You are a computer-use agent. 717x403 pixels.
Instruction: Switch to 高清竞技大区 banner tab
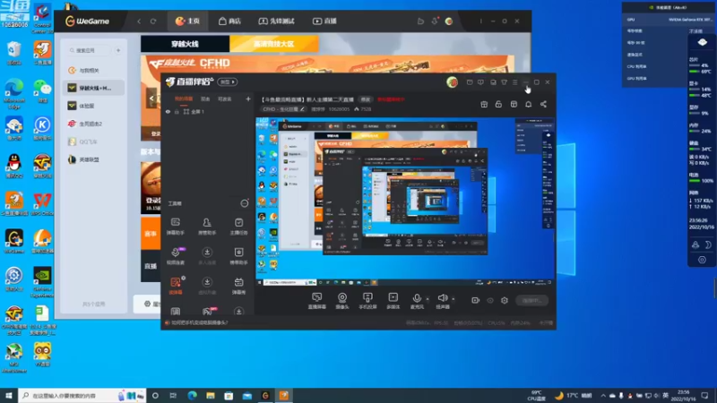point(273,44)
